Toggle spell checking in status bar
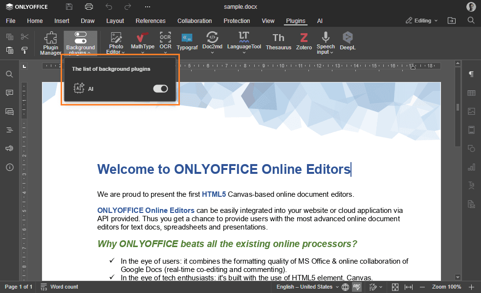This screenshot has height=293, width=481. [357, 287]
